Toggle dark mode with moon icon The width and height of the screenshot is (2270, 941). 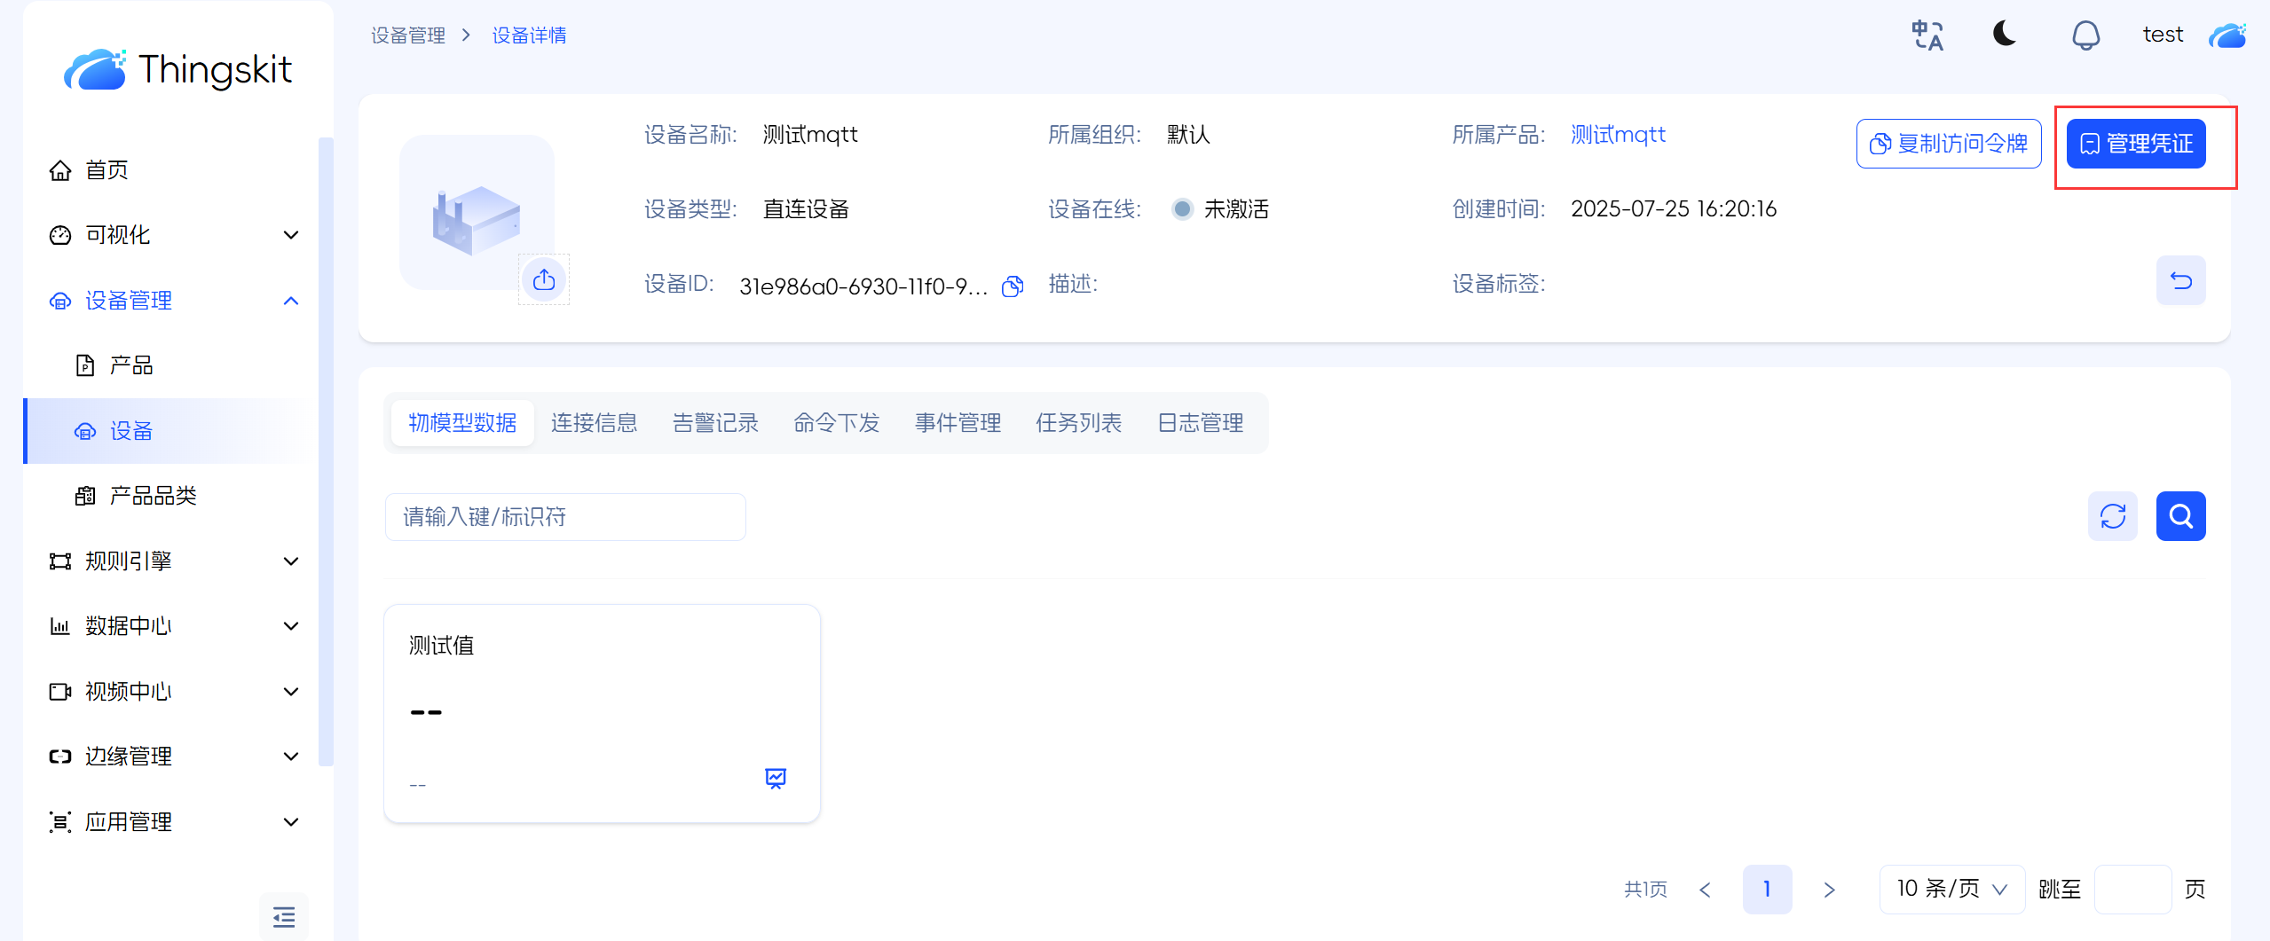pos(2005,35)
